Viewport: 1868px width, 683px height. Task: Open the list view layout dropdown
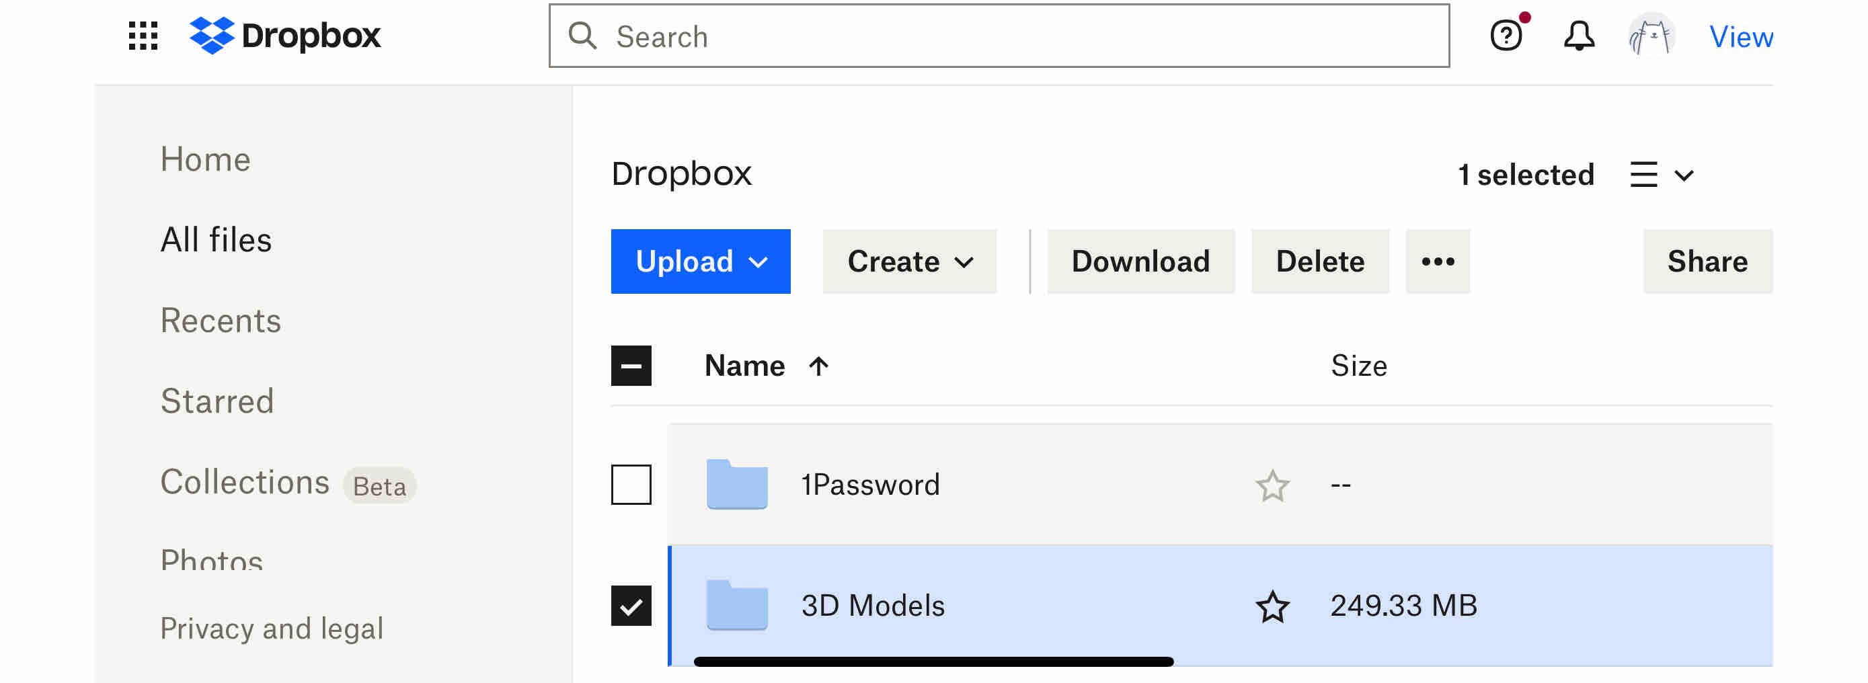1662,175
